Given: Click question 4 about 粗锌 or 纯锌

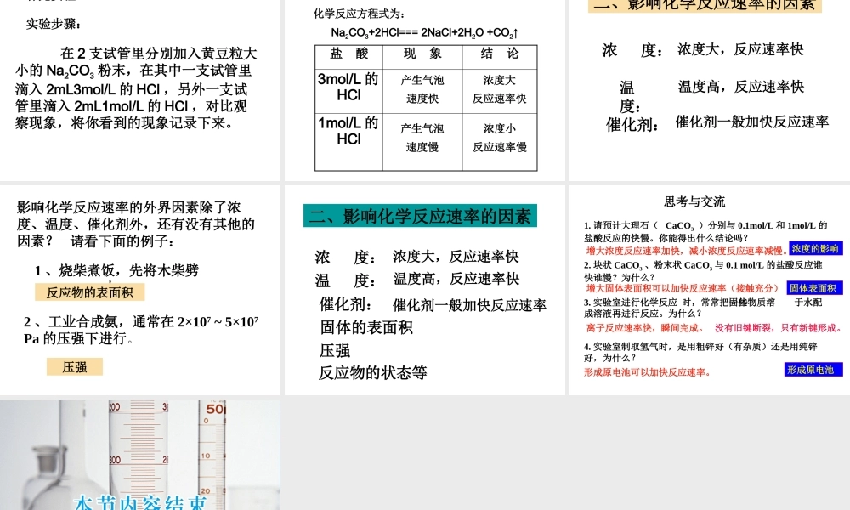Looking at the screenshot, I should [x=700, y=352].
